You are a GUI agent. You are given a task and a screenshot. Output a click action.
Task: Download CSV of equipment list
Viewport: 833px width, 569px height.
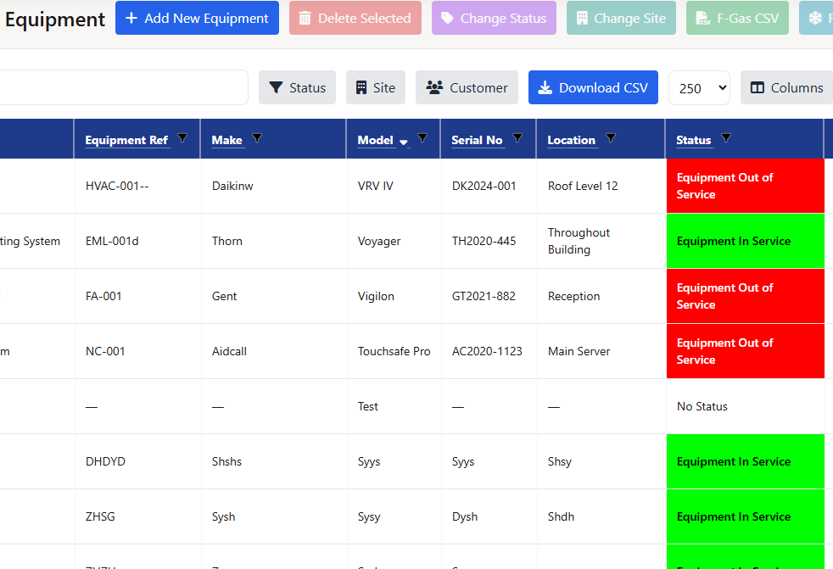[x=593, y=87]
